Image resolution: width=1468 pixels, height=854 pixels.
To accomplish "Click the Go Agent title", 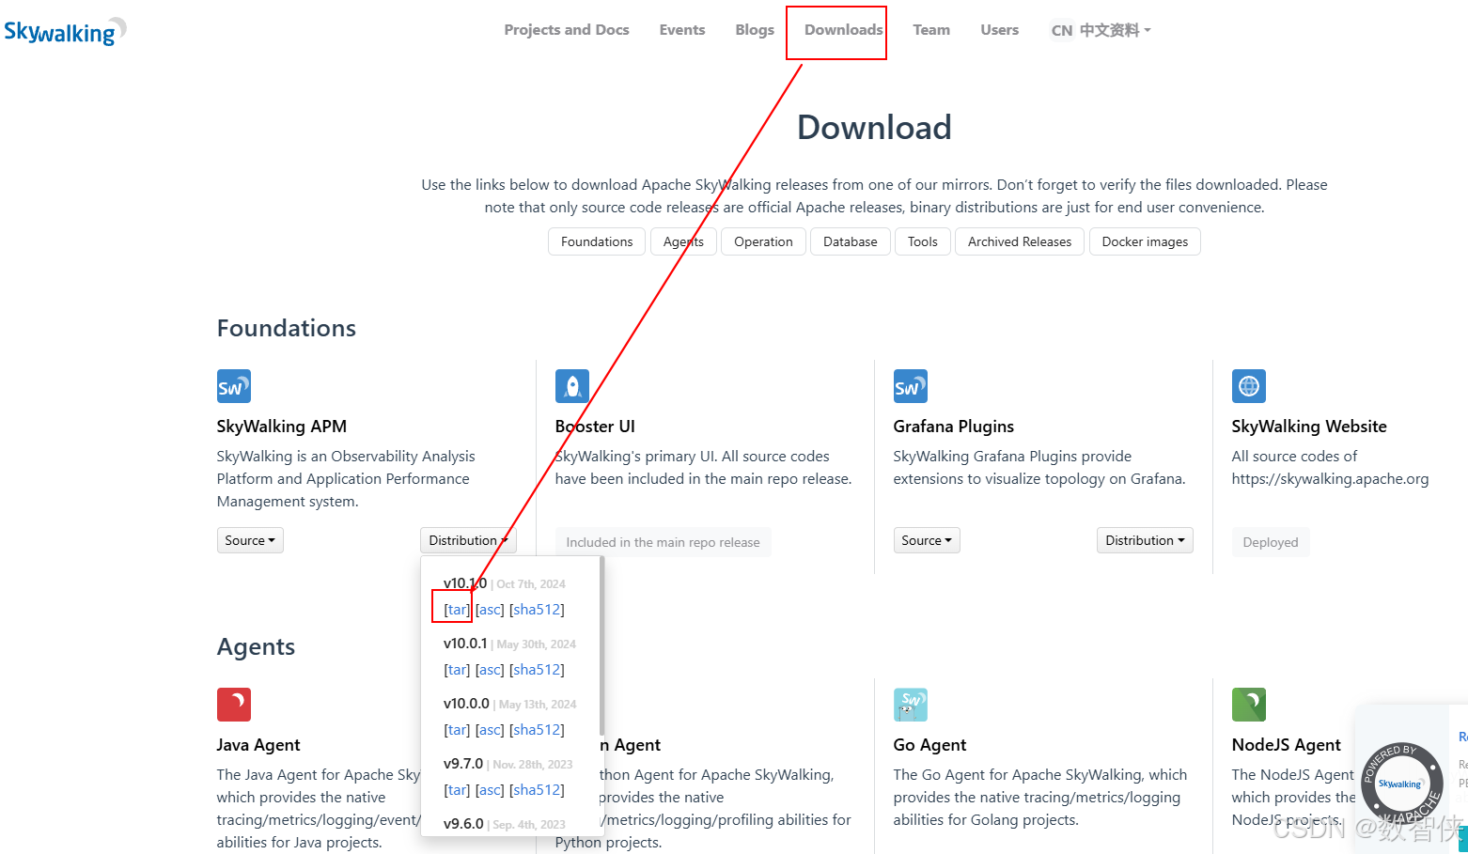I will point(929,745).
